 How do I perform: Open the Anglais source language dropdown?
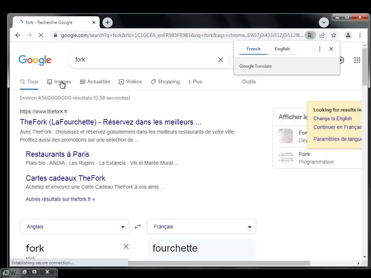[75, 227]
